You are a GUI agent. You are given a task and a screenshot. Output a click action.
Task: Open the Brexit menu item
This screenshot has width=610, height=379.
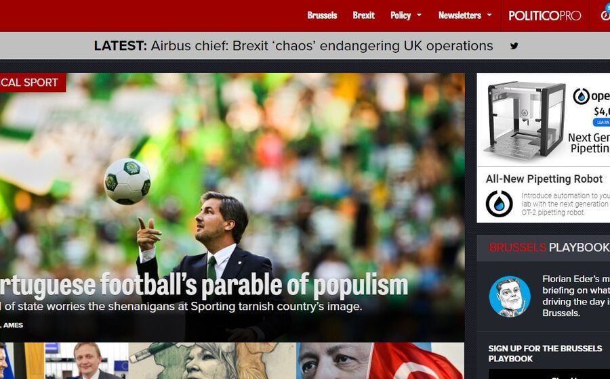[x=363, y=16]
